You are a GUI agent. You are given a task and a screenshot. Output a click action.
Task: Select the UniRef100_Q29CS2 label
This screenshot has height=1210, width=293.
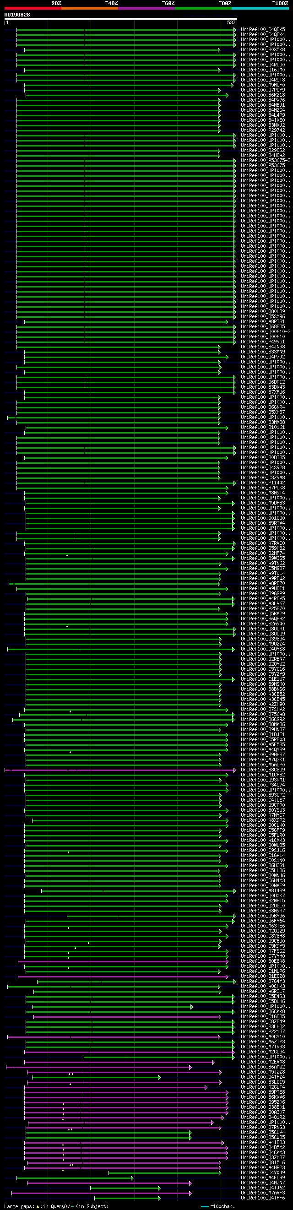[x=263, y=150]
